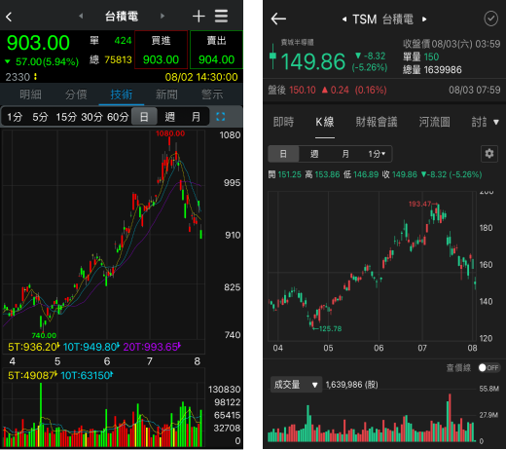Tap the 賣出 sell price box

coord(216,50)
